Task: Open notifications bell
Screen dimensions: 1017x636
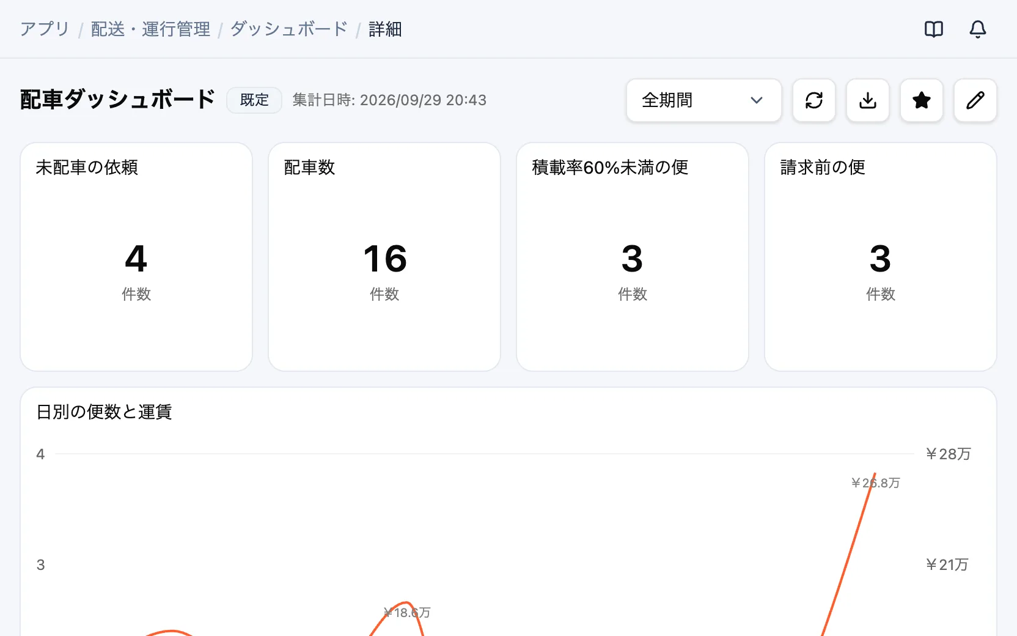Action: (978, 29)
